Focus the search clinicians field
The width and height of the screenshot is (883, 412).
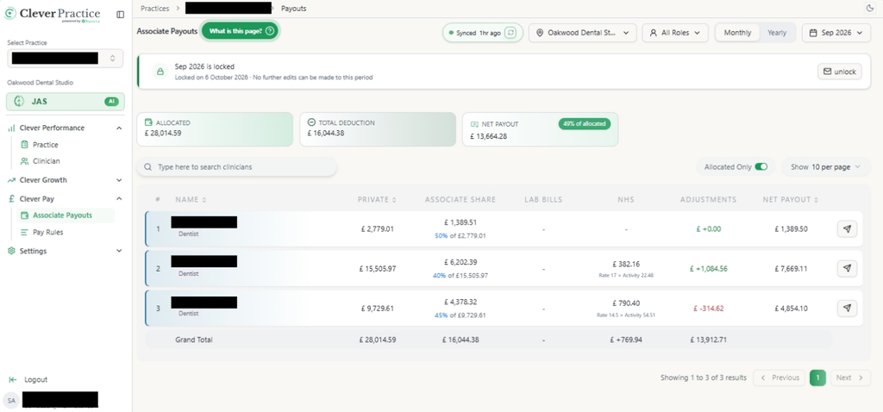click(237, 167)
